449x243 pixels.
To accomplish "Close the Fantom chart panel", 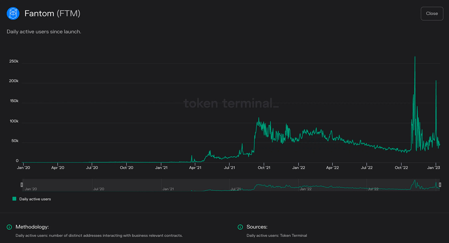I will coord(432,14).
